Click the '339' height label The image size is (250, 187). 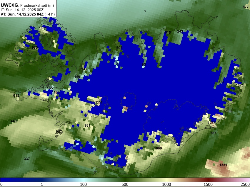click(229, 111)
